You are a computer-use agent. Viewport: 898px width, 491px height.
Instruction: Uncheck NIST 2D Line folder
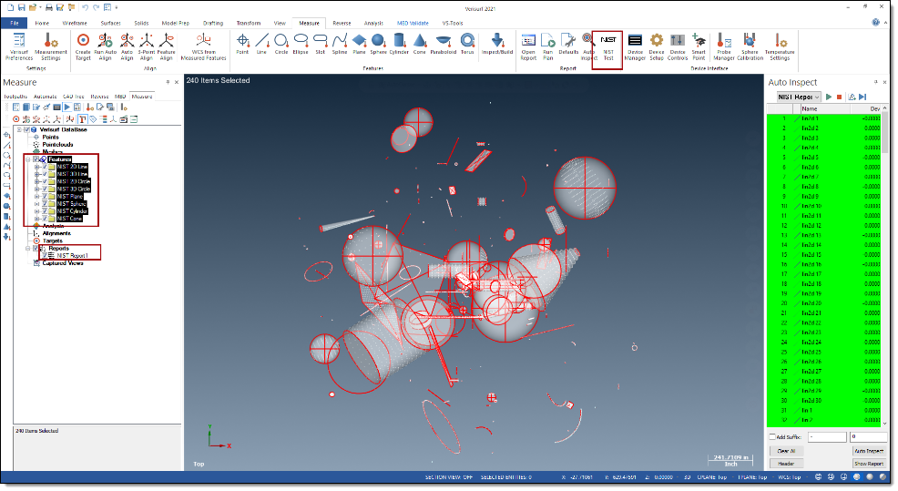tap(45, 167)
